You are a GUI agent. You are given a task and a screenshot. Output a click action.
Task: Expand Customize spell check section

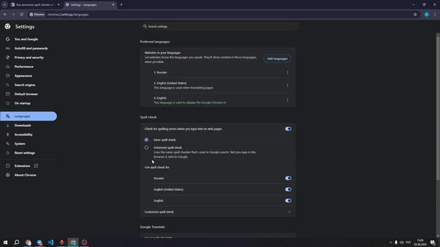[218, 212]
